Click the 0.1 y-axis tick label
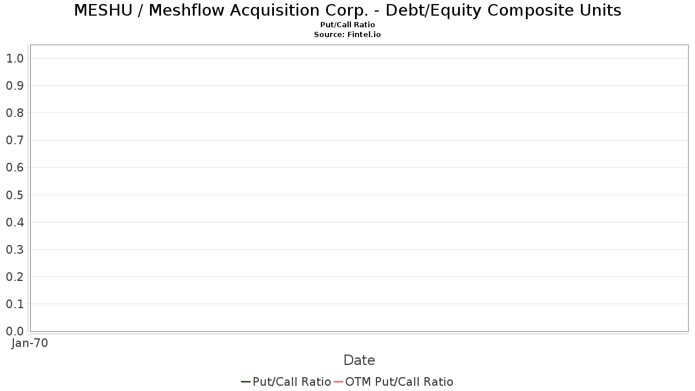The image size is (695, 391). (x=14, y=304)
